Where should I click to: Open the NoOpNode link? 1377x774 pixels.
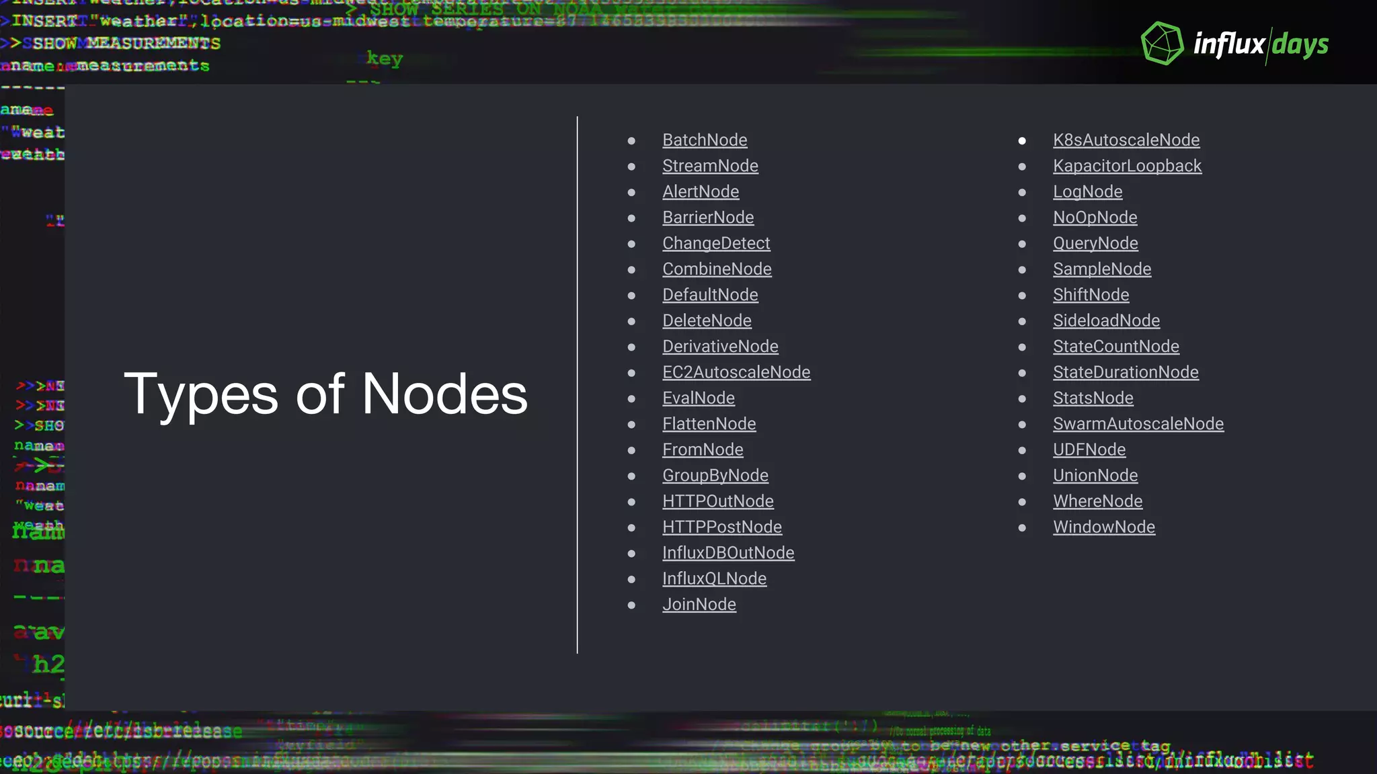(x=1095, y=217)
